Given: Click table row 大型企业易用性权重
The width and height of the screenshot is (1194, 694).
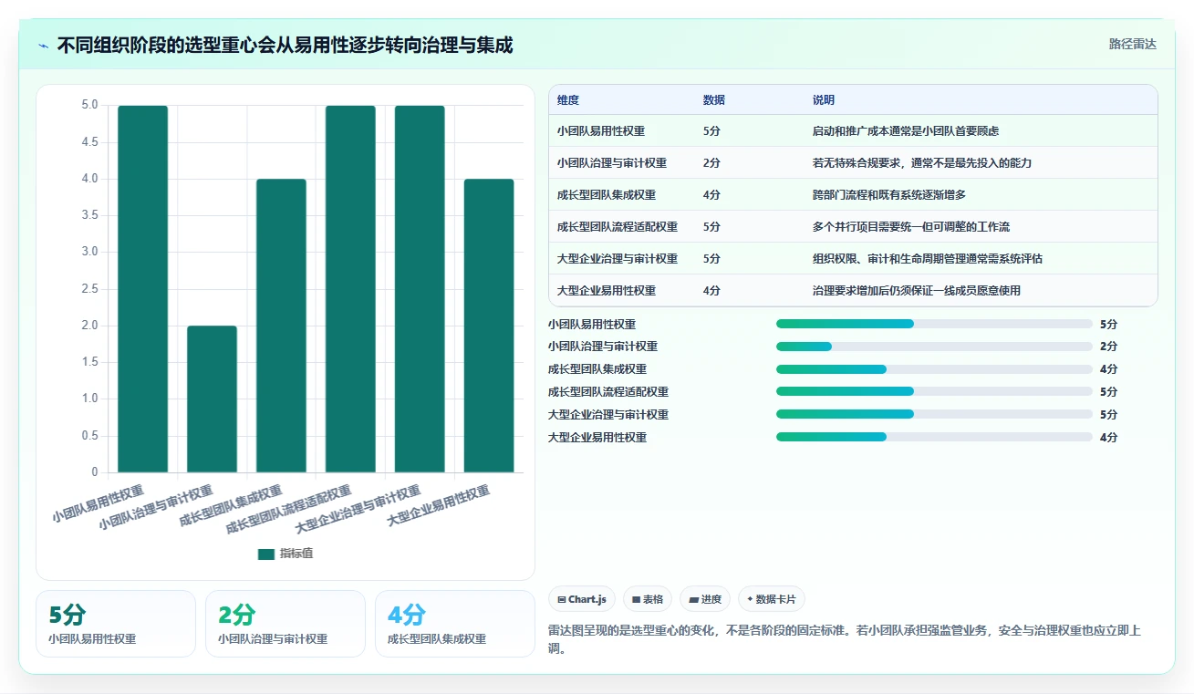Looking at the screenshot, I should [853, 291].
